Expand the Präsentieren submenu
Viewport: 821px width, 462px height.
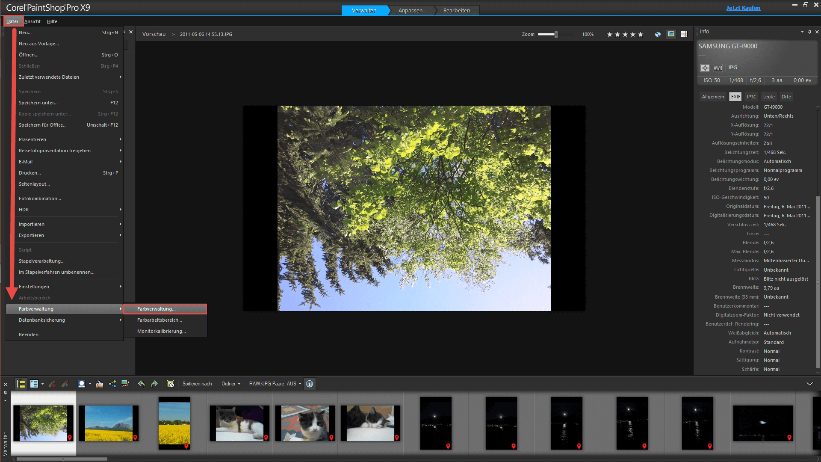click(64, 139)
